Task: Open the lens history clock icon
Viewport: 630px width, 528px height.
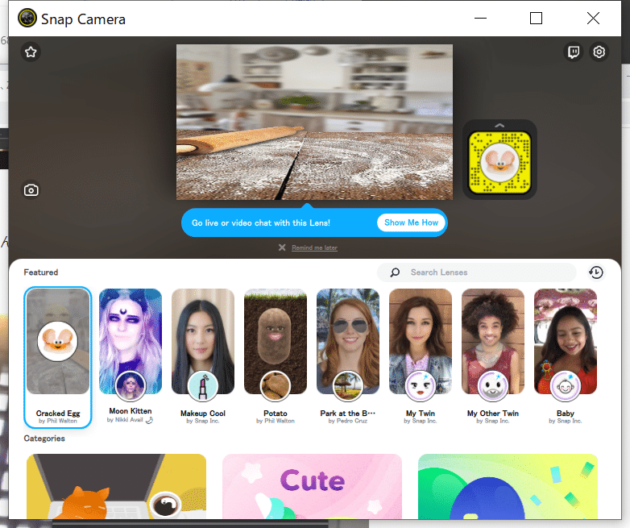Action: pos(596,272)
